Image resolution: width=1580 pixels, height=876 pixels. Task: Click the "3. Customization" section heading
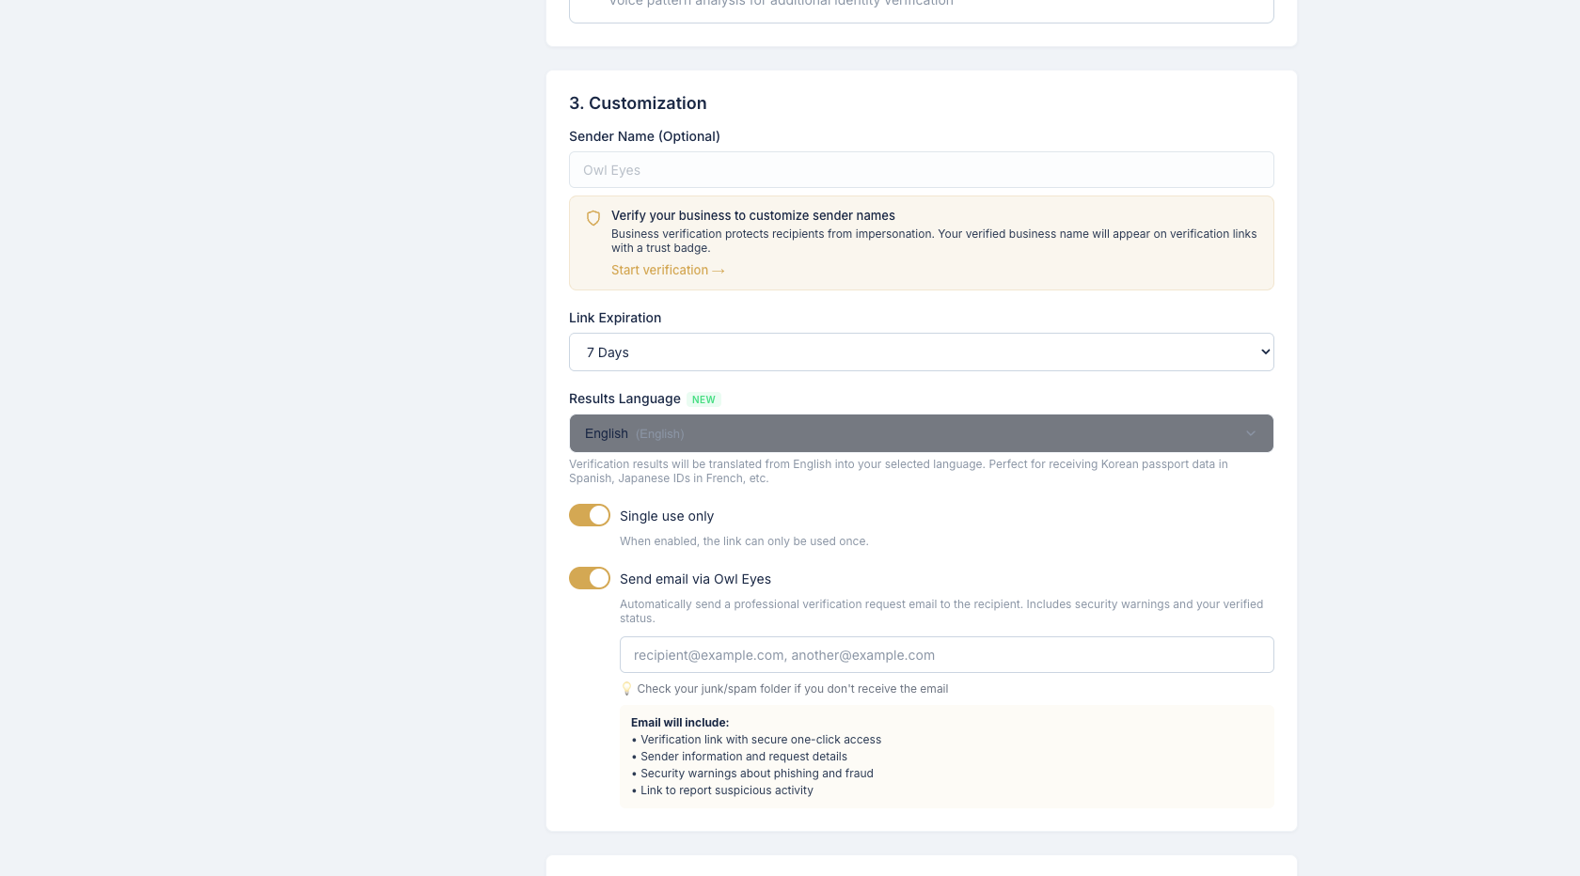pos(638,103)
